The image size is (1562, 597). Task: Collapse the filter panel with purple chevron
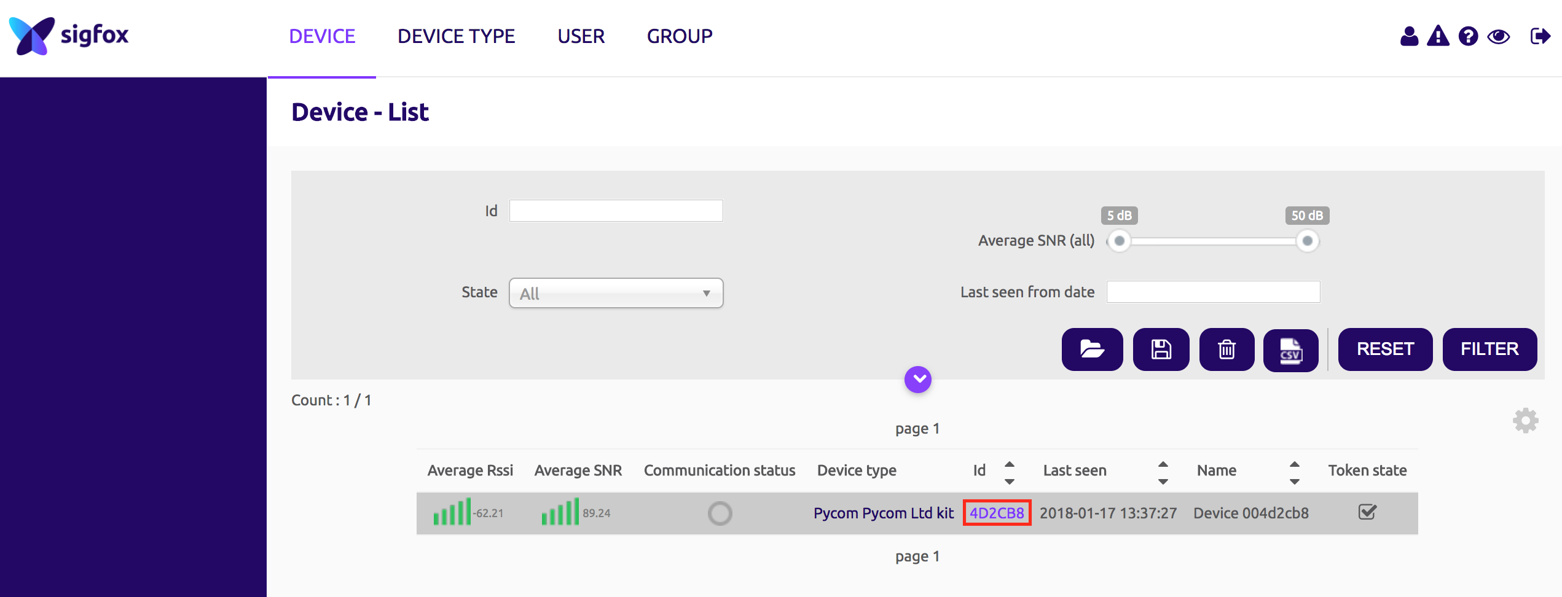[x=917, y=380]
